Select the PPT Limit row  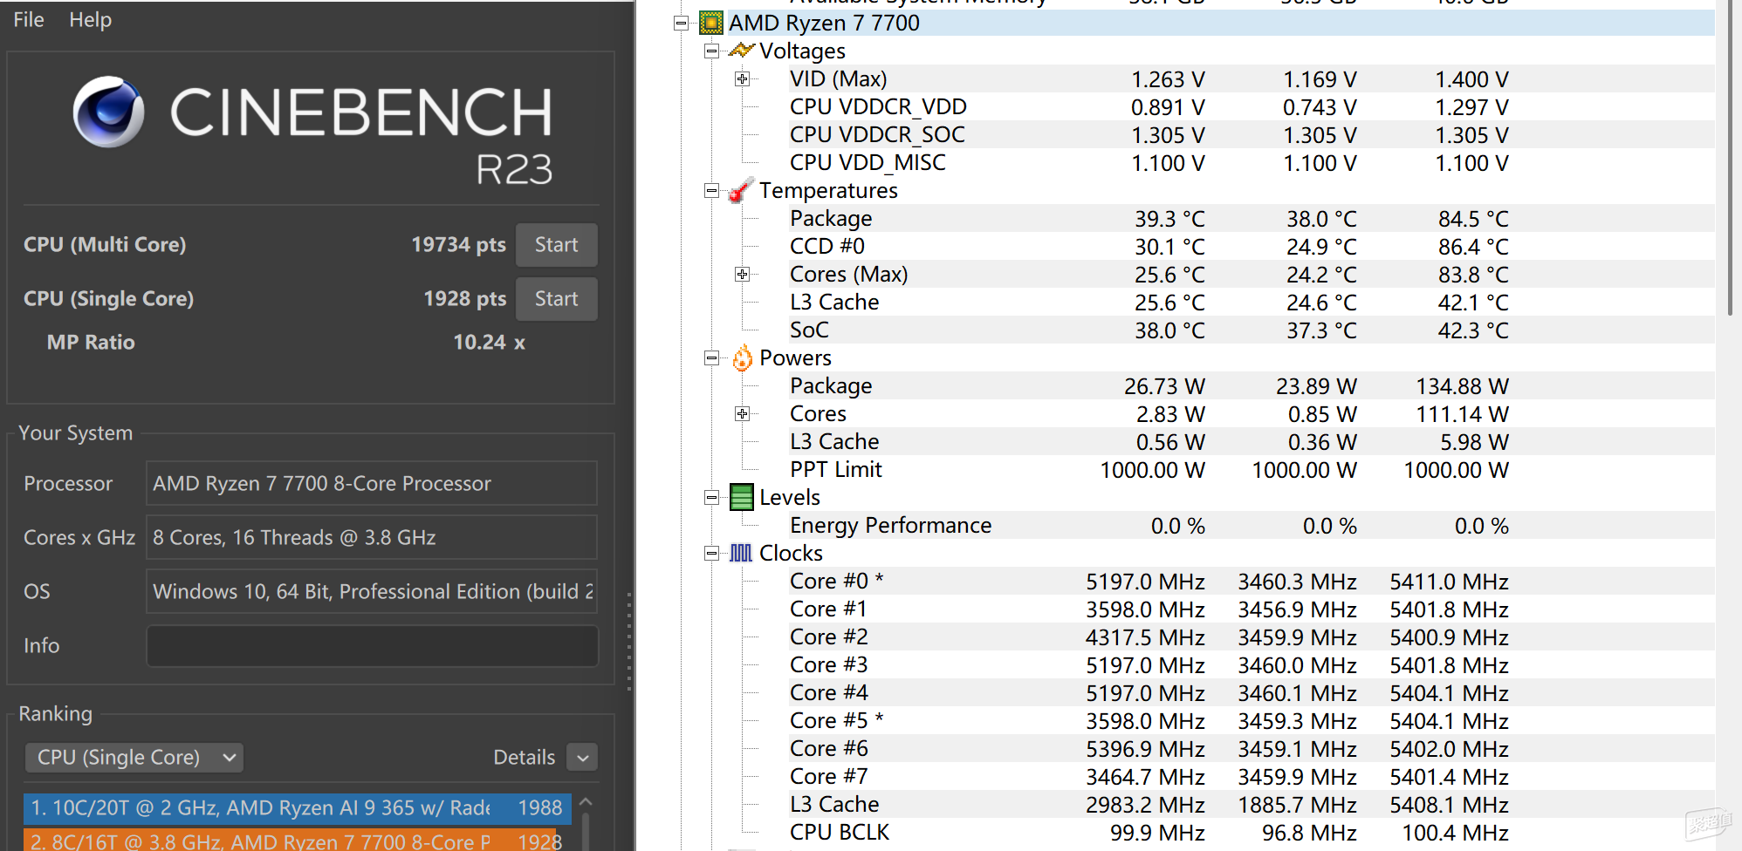pyautogui.click(x=1250, y=470)
